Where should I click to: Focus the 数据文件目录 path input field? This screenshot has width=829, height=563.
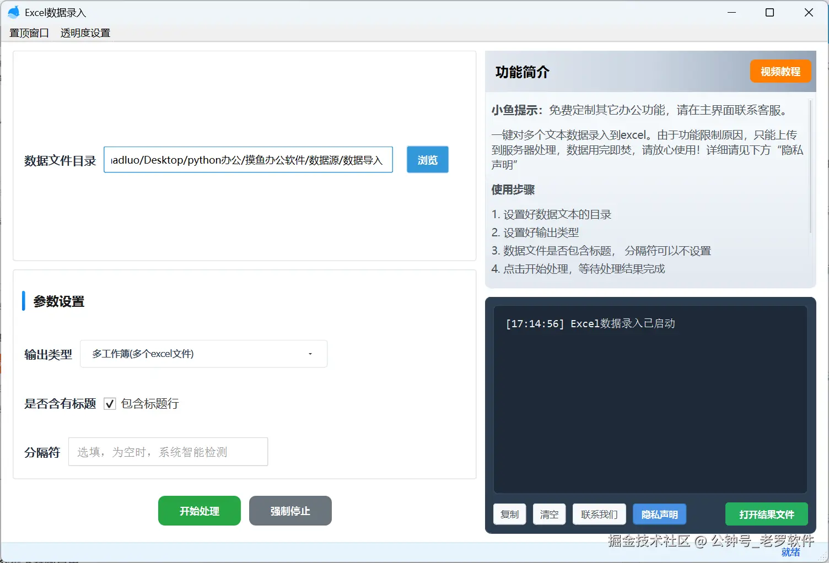tap(248, 160)
